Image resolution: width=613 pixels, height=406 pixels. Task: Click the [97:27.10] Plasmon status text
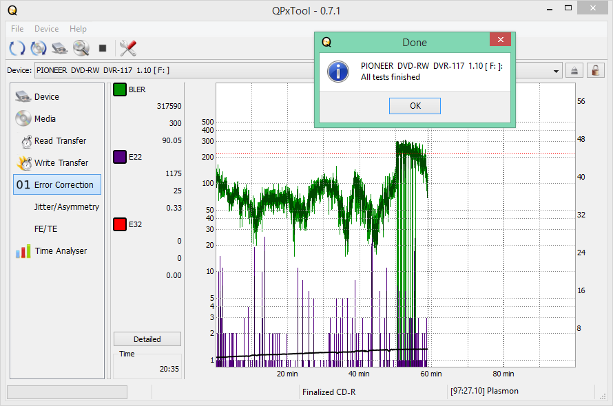pos(484,391)
